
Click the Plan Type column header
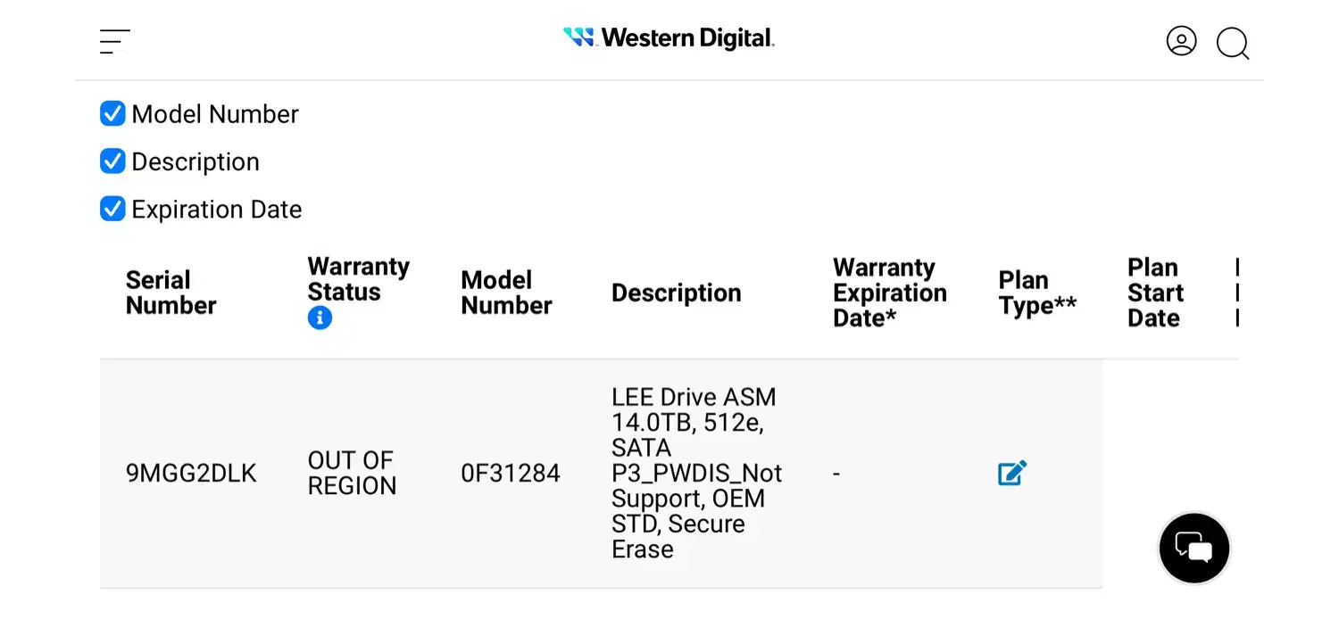1036,293
